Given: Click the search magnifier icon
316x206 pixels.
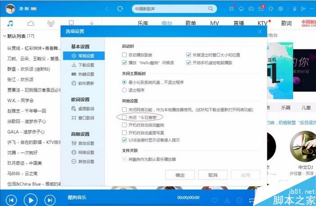Looking at the screenshot, I should pyautogui.click(x=211, y=9).
